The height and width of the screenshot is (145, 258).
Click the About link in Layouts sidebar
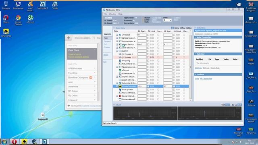[x=106, y=55]
